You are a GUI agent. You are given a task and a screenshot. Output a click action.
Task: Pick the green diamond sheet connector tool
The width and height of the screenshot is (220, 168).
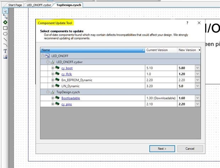tap(5, 22)
